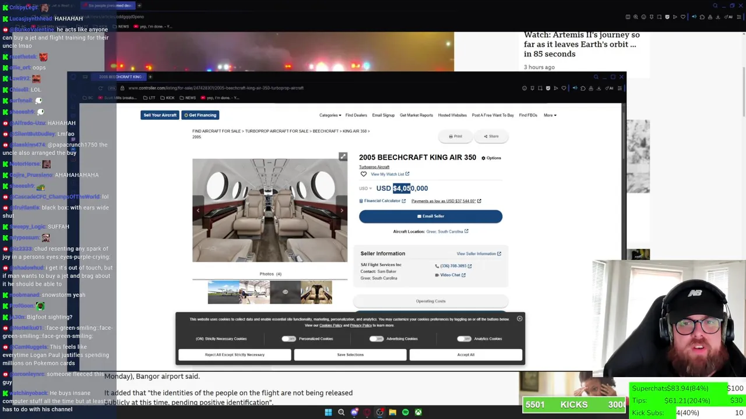Viewport: 746px width, 419px height.
Task: Open FIND AIRCRAFT FOR SALE breadcrumb
Action: 216,132
